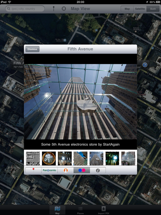Image resolution: width=161 pixels, height=215 pixels.
Task: Select the fifth skyscraper thumbnail
Action: click(x=96, y=158)
